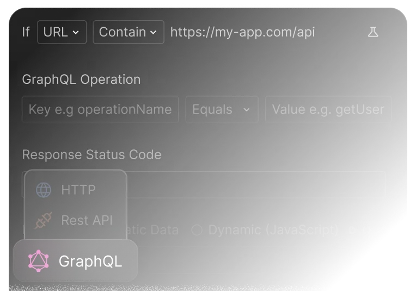Select the Dynamic (JavaScript) radio button
Screen dimensions: 416x291
[197, 230]
